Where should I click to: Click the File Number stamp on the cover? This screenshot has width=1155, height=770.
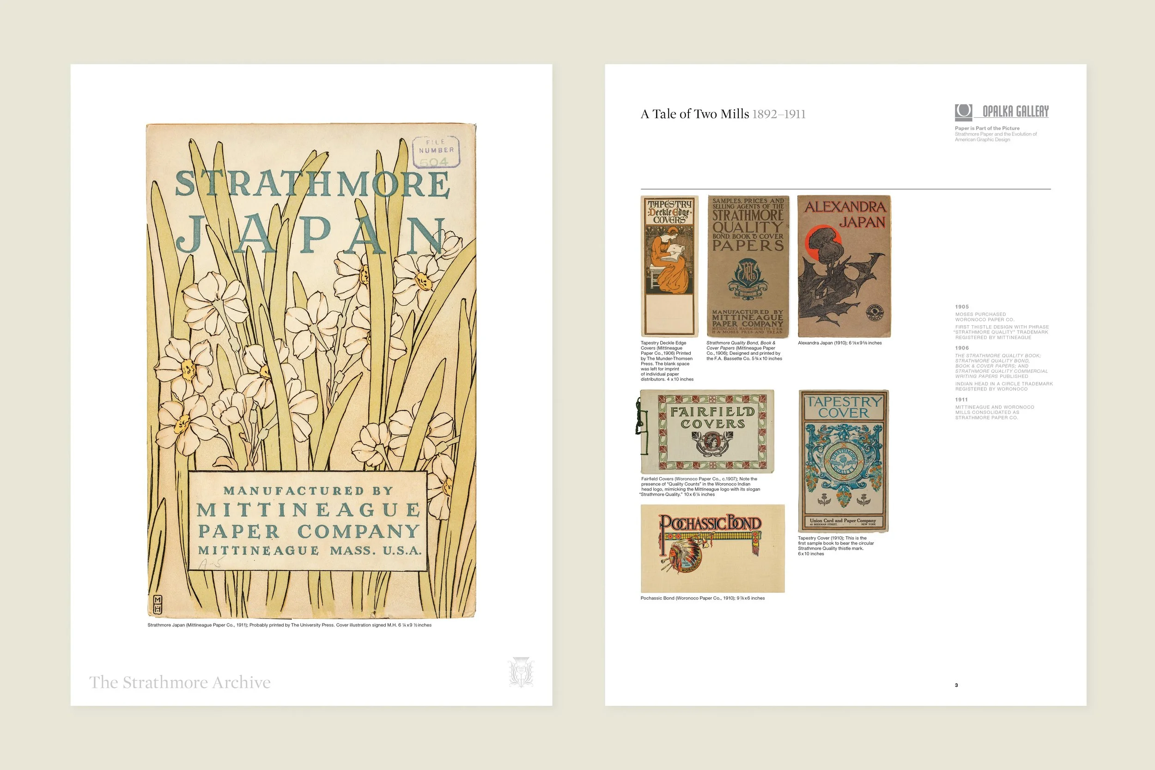coord(436,152)
